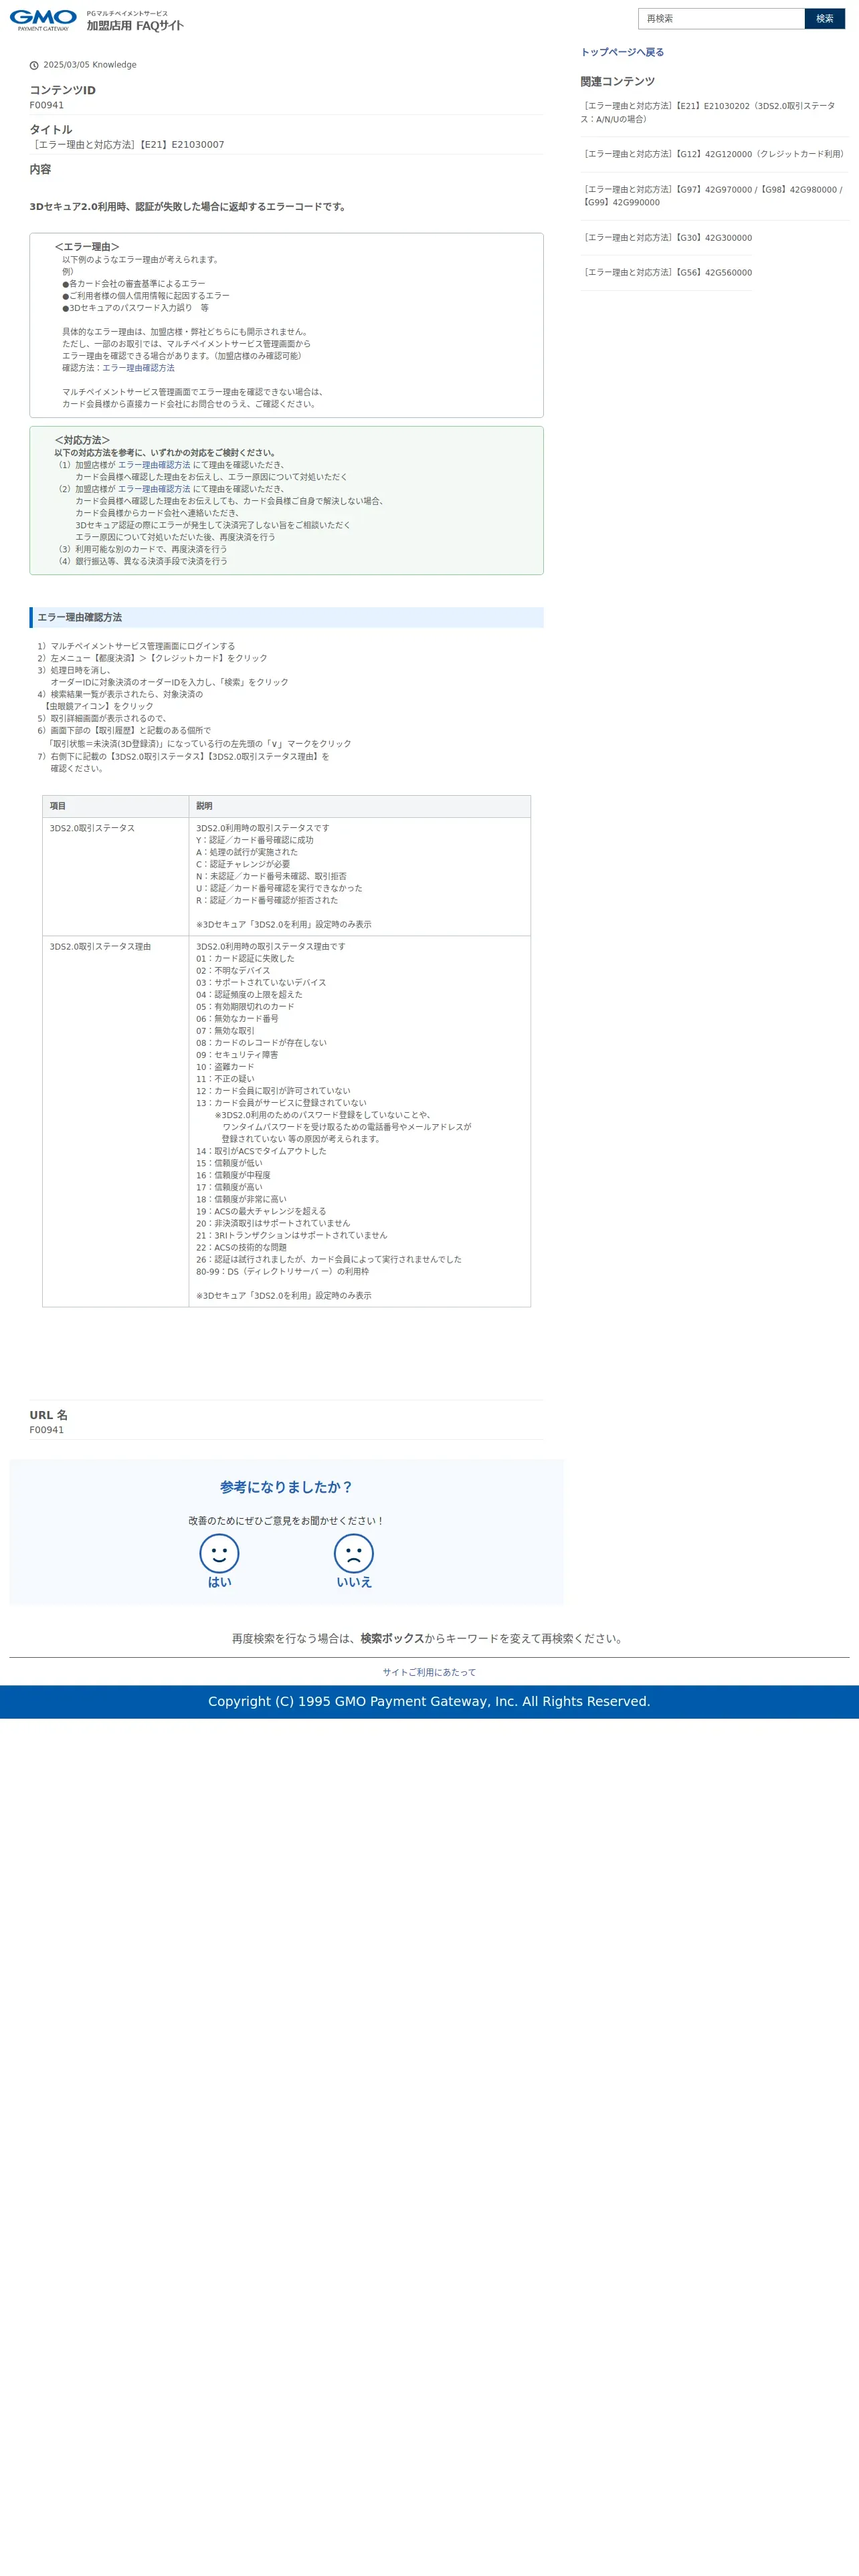Image resolution: width=859 pixels, height=2576 pixels.
Task: Open the トップページへ戻る link
Action: click(x=622, y=52)
